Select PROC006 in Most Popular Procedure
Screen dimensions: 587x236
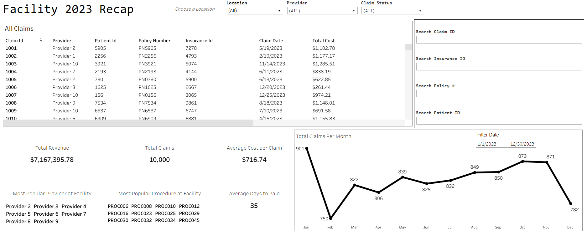[118, 206]
